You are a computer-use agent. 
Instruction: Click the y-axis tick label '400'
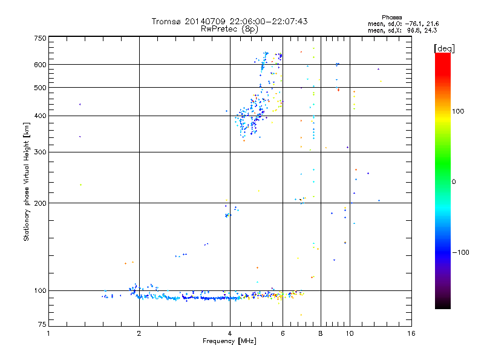tap(40, 116)
